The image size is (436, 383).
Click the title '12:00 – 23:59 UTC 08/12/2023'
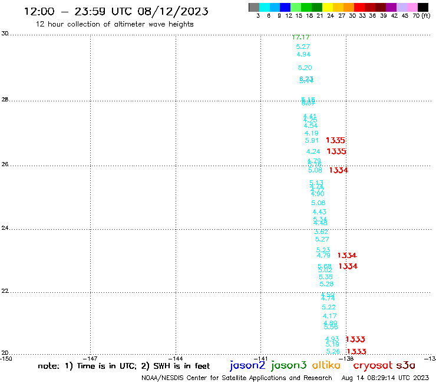click(x=116, y=11)
